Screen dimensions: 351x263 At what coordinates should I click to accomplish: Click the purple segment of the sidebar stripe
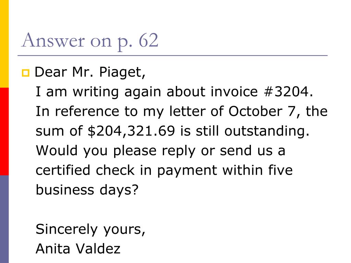point(4,219)
